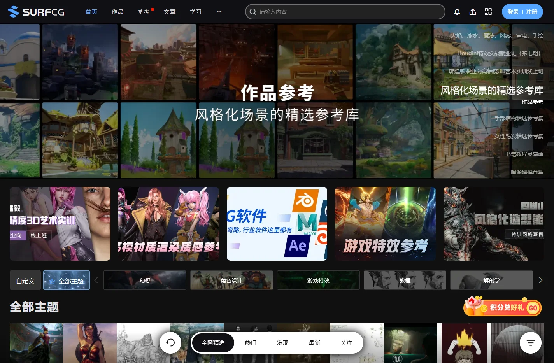The width and height of the screenshot is (554, 363).
Task: Click the search input field
Action: (x=345, y=12)
